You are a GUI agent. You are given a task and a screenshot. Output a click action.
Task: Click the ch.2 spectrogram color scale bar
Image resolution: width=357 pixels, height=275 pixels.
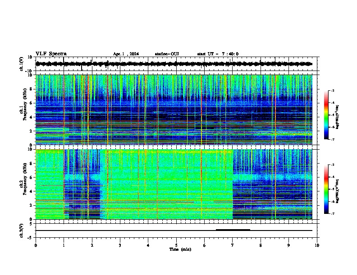click(x=326, y=189)
